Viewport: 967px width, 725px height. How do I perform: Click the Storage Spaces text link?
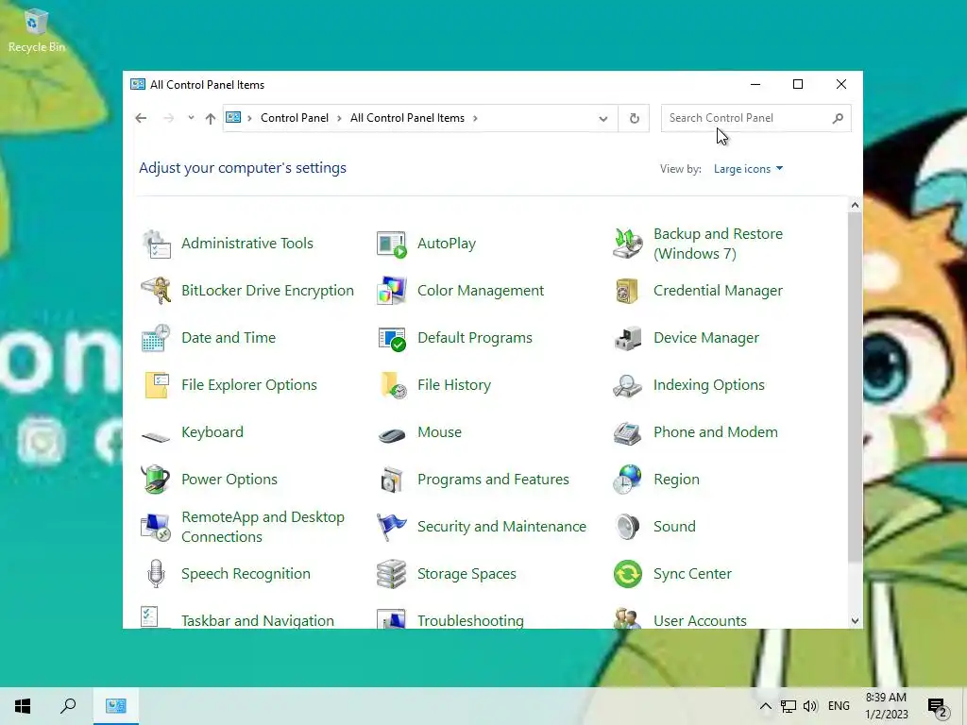(x=467, y=574)
